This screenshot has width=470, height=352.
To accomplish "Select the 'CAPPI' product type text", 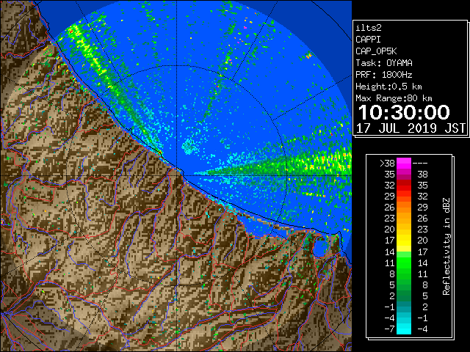I will tap(368, 40).
